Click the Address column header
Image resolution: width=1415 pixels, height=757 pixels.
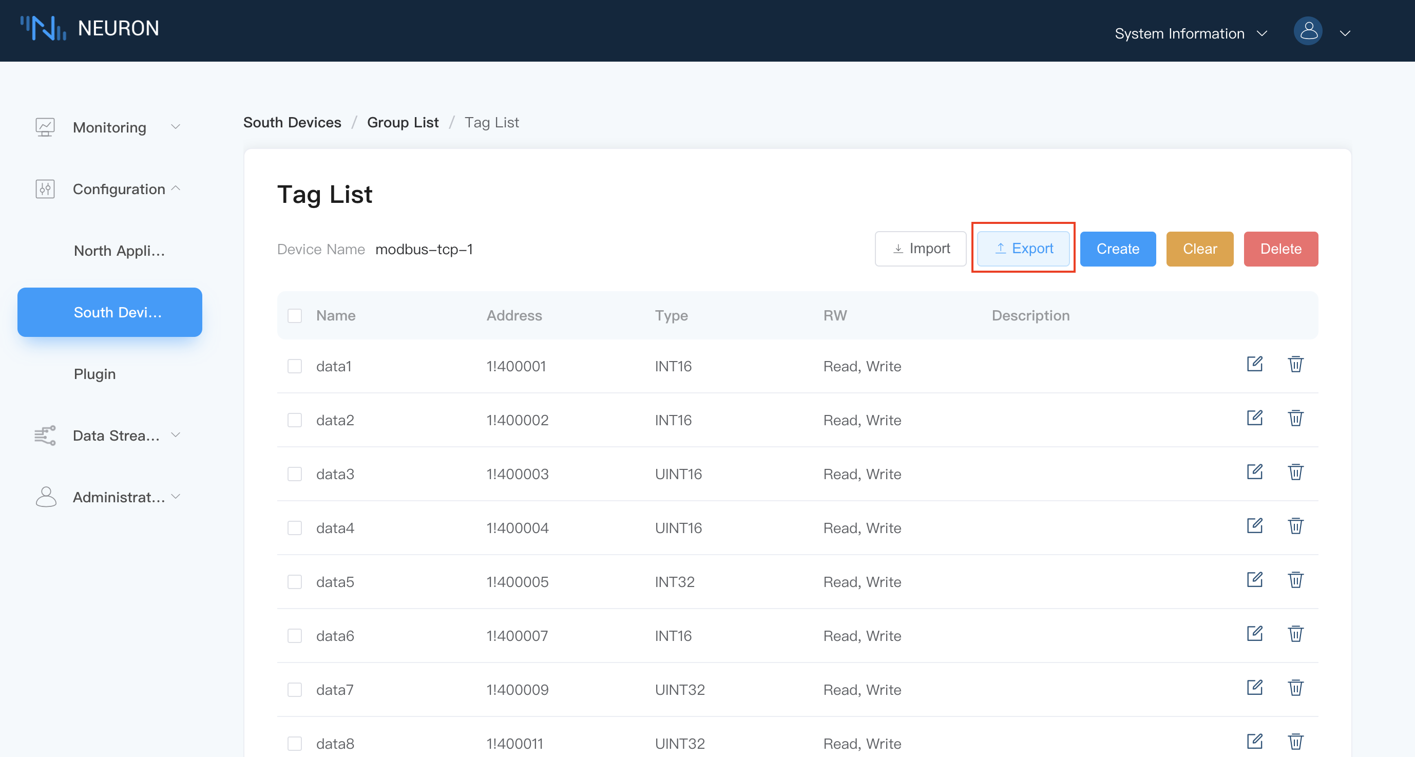[514, 315]
